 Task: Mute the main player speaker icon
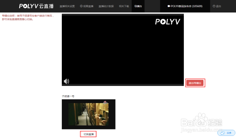[67, 81]
